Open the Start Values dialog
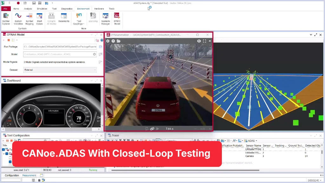This screenshot has height=183, width=325. pyautogui.click(x=39, y=19)
